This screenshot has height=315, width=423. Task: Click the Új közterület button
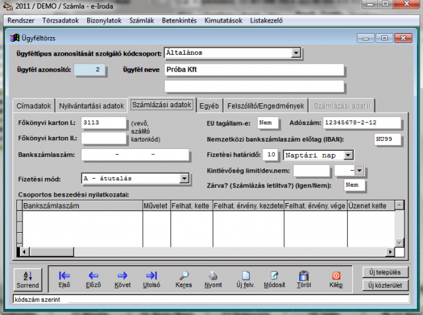(385, 285)
